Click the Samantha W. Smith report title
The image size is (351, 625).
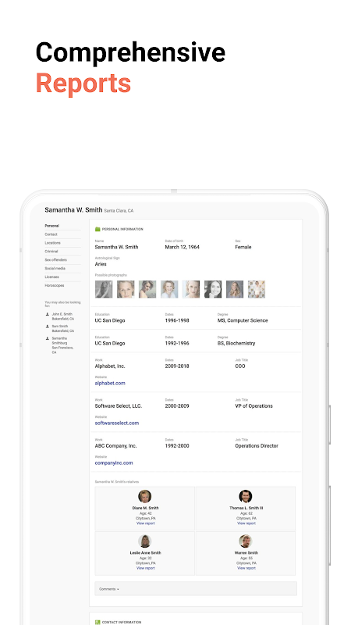click(x=73, y=209)
